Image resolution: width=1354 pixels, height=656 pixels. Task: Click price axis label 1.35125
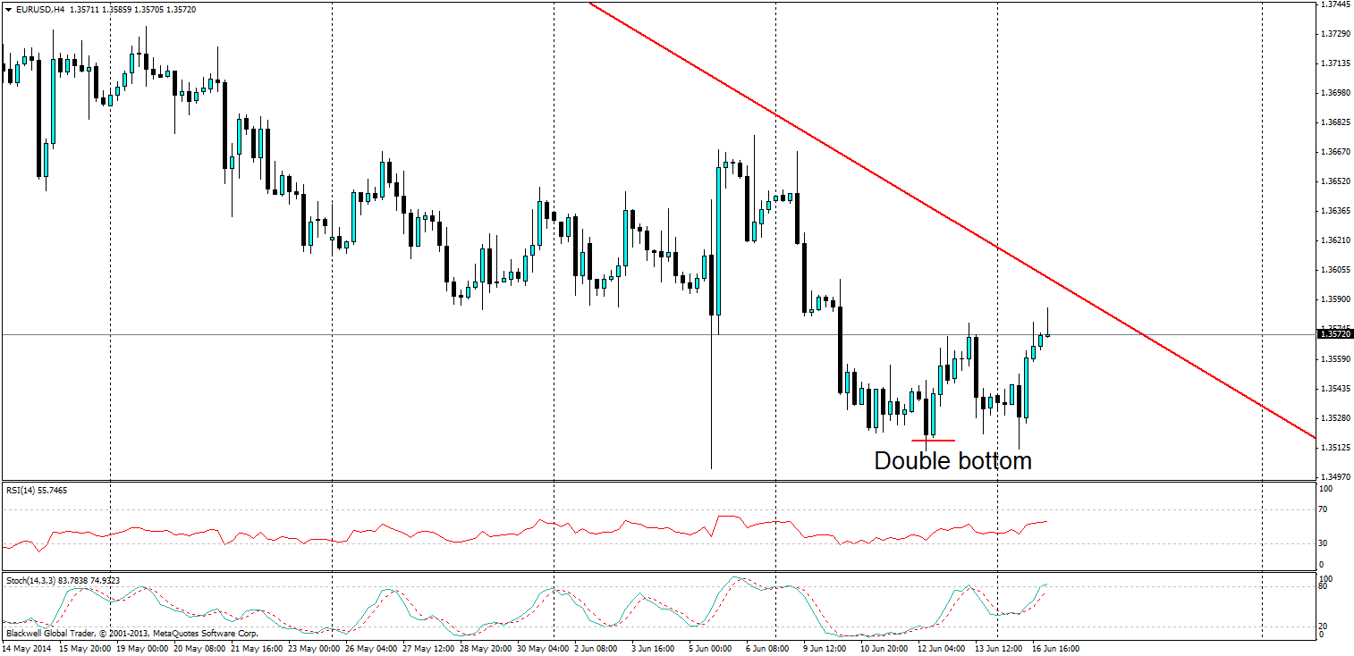tap(1336, 448)
